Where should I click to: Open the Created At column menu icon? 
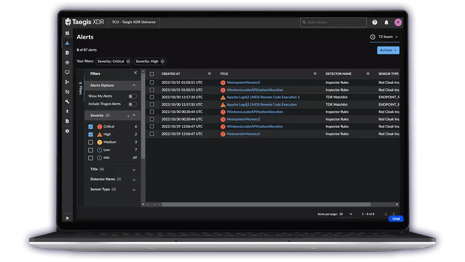(x=209, y=74)
